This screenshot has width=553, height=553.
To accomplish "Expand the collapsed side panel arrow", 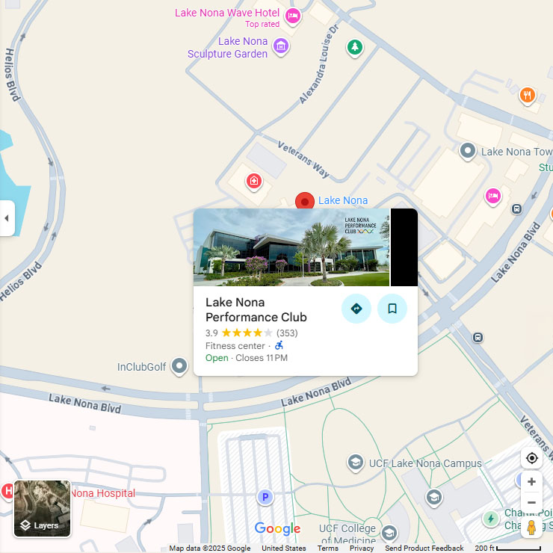I will tap(7, 218).
